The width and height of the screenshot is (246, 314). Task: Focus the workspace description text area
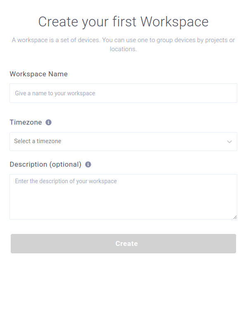[123, 197]
